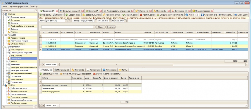Click the Создать заказ plus icon
This screenshot has height=109, width=251.
67,15
